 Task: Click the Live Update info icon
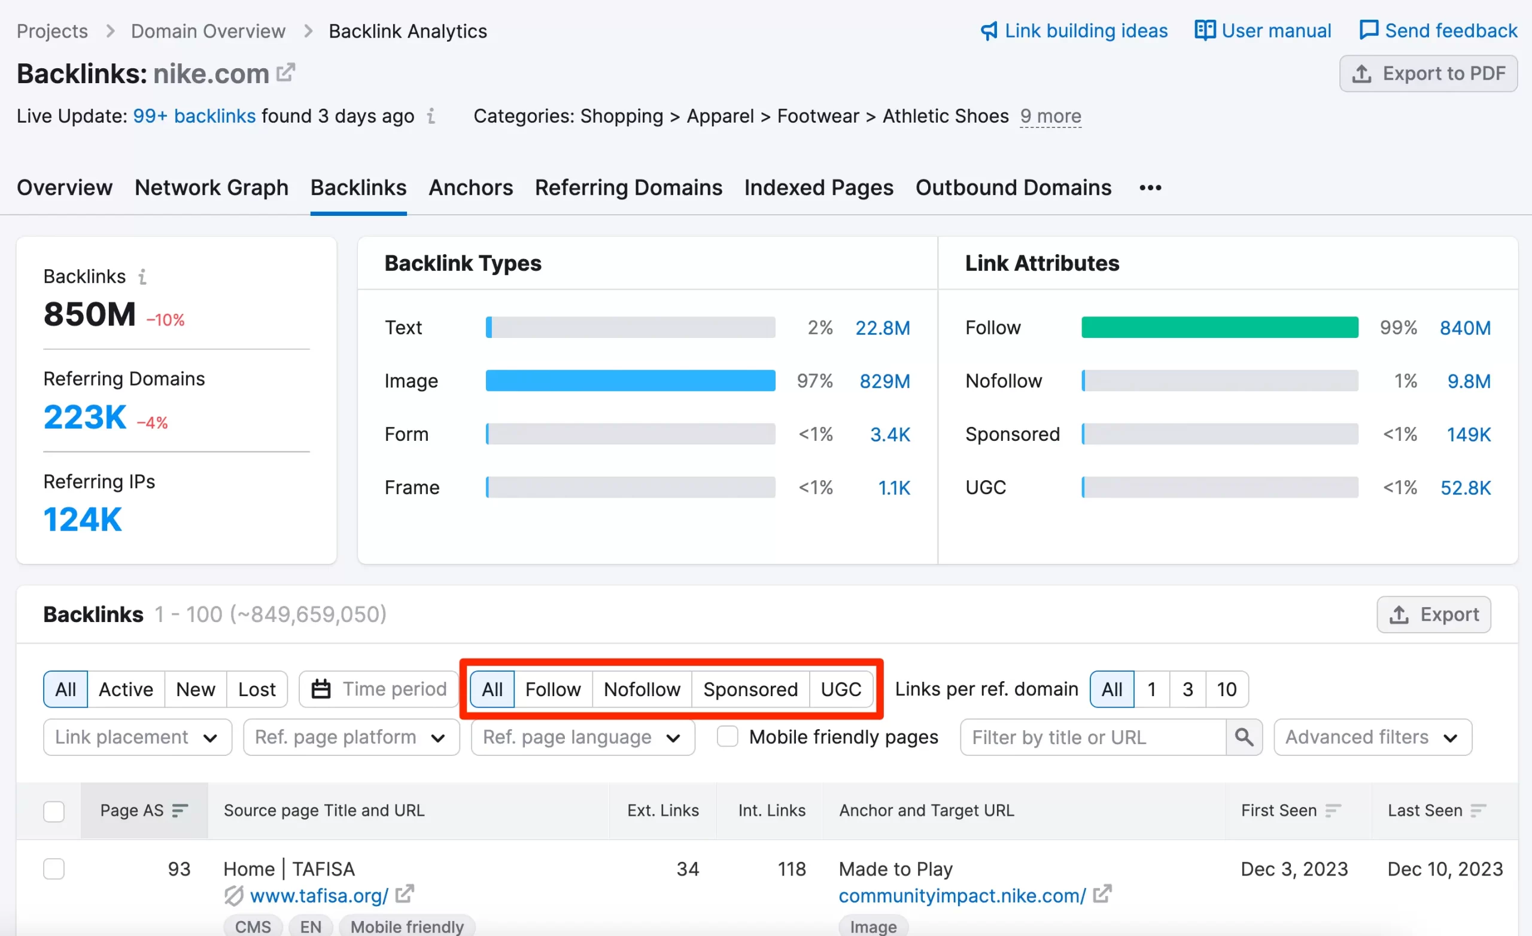click(431, 116)
